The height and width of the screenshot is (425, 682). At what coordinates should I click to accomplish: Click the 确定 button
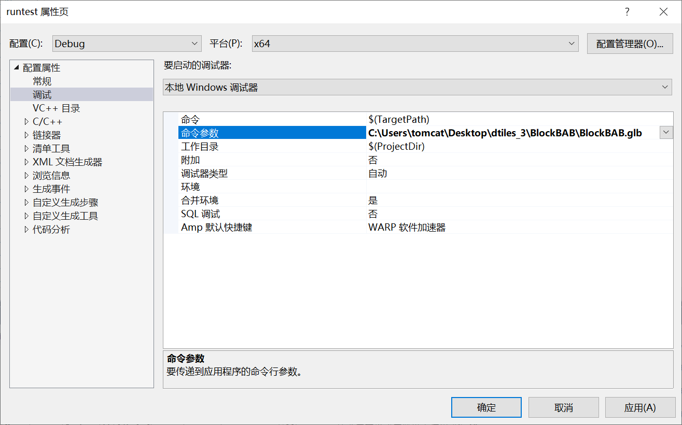[x=486, y=407]
